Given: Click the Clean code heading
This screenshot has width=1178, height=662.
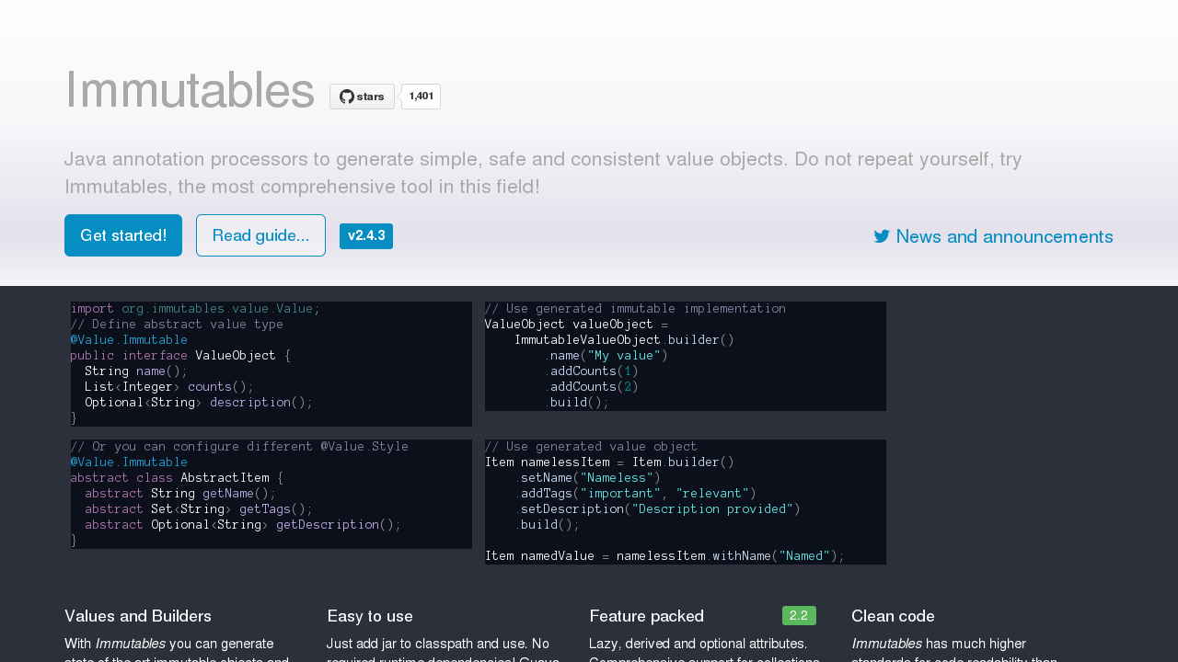Looking at the screenshot, I should (x=893, y=616).
